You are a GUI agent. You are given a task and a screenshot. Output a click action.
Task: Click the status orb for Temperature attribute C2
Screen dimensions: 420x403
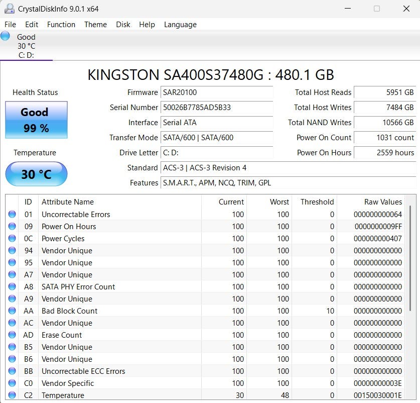[x=12, y=395]
